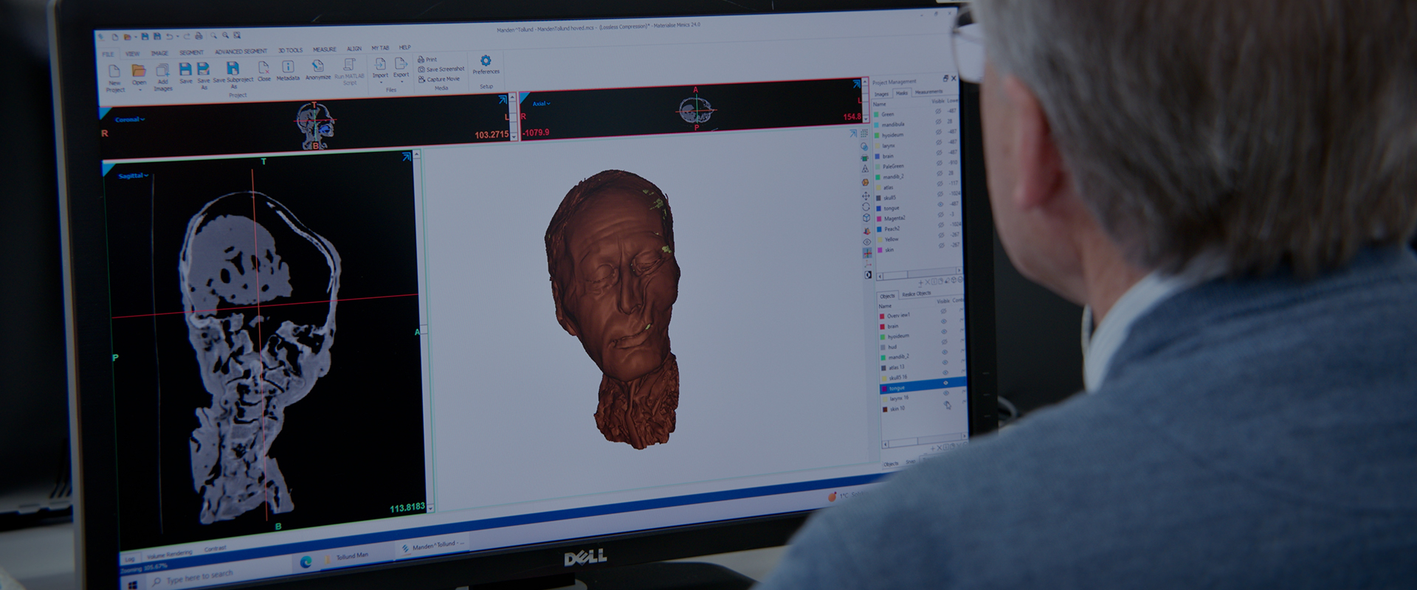The width and height of the screenshot is (1417, 590).
Task: Show the Overview1 object
Action: point(943,311)
